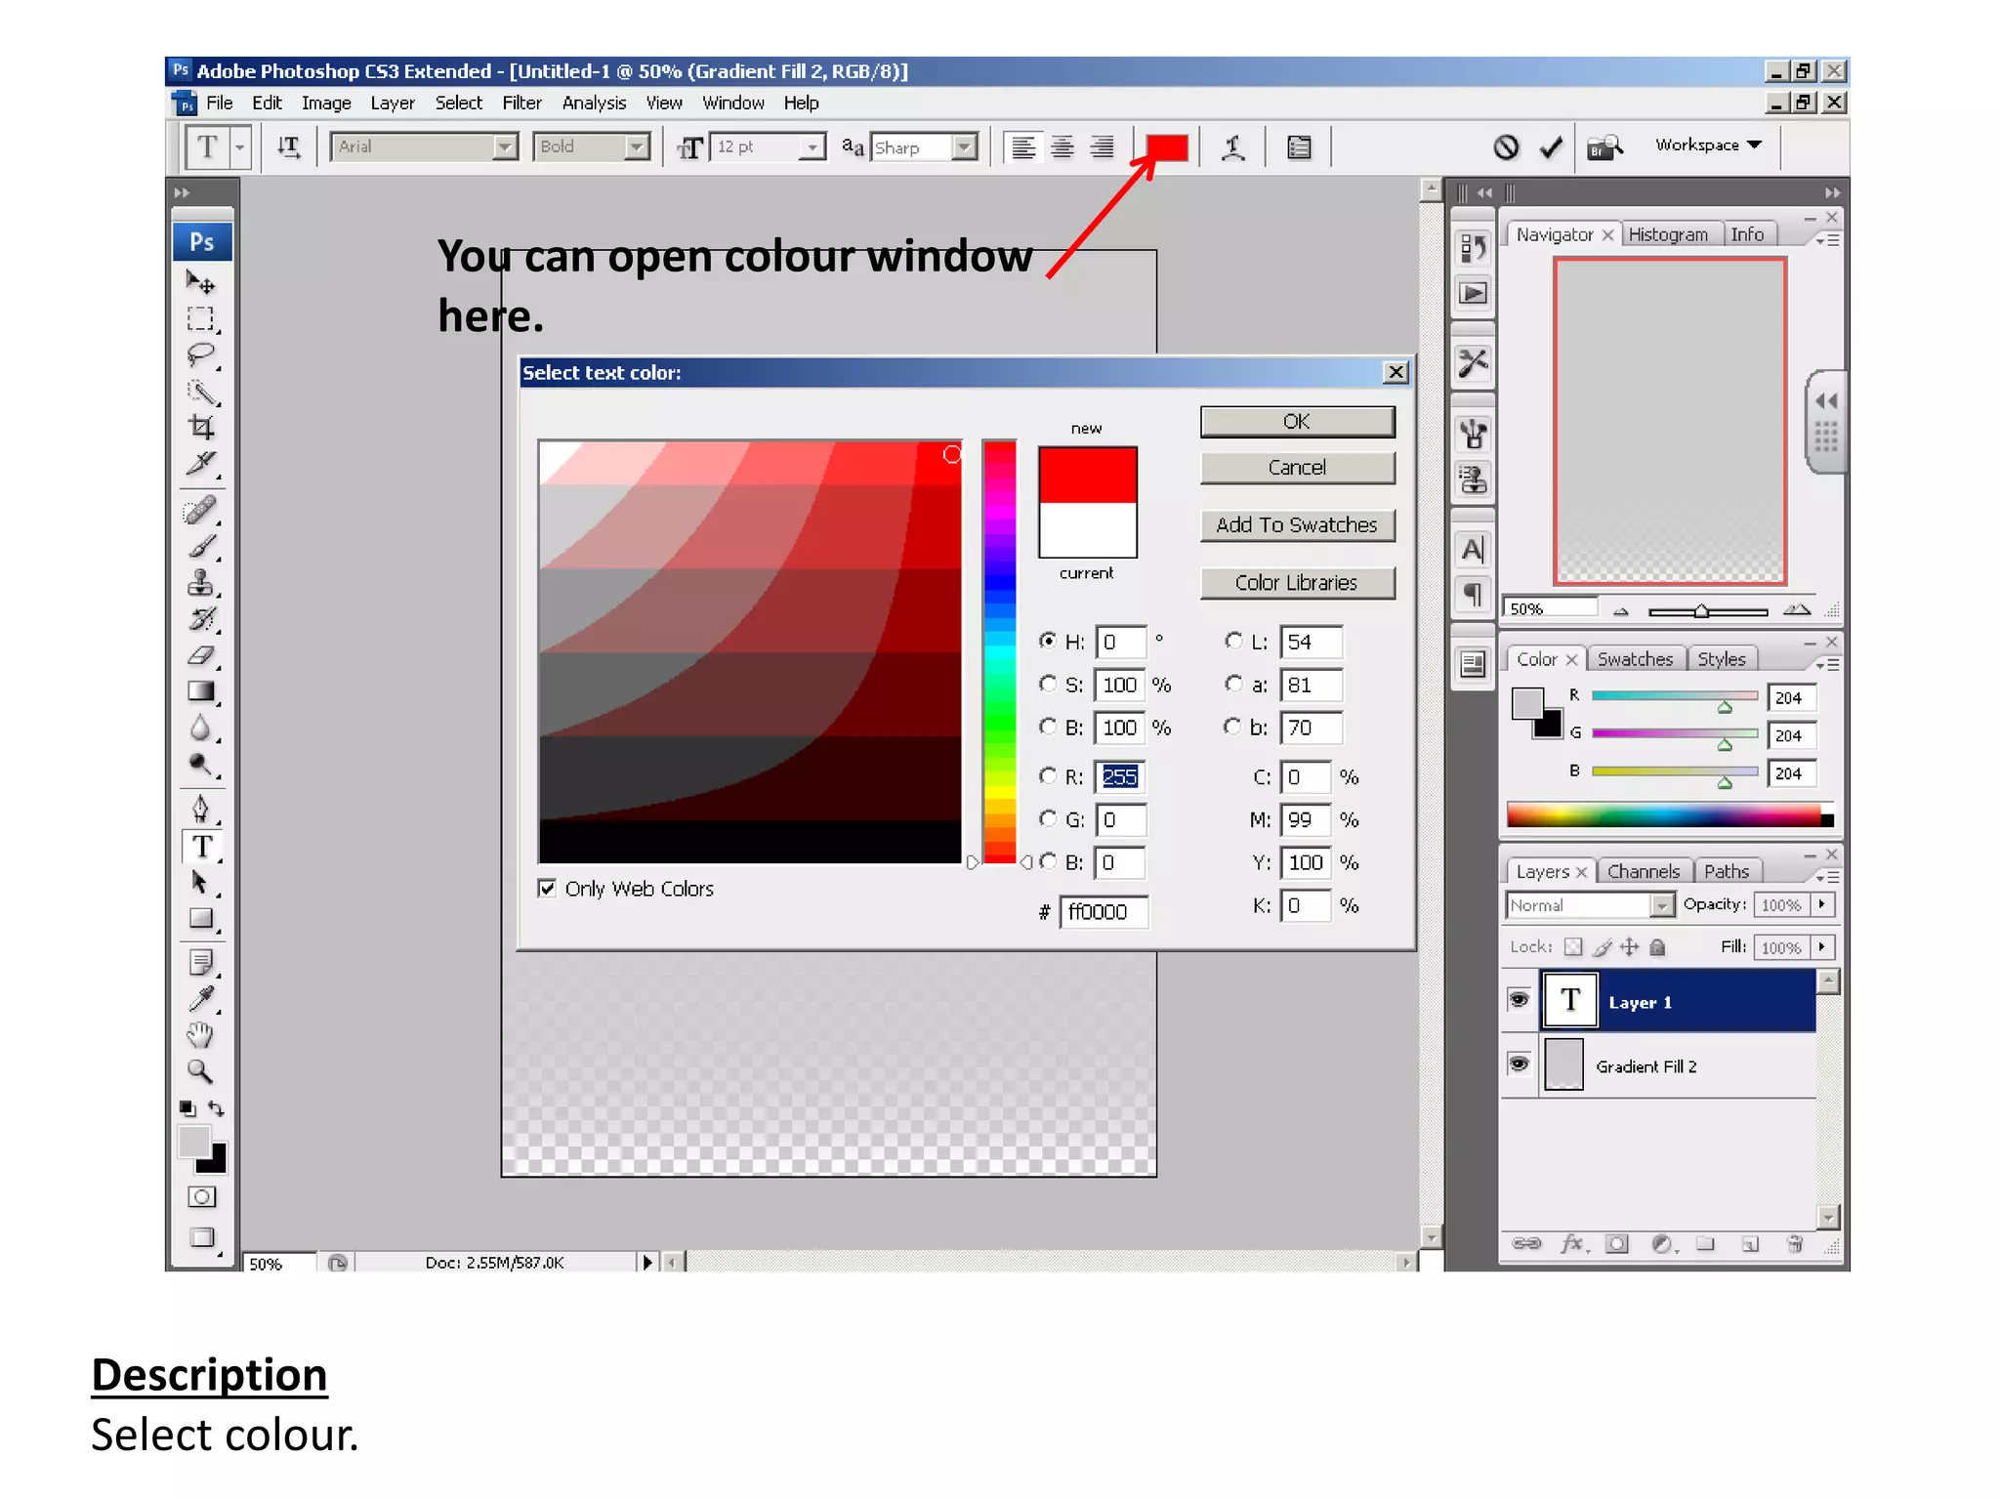
Task: Select the Horizontal Type tool in toolbox
Action: (201, 847)
